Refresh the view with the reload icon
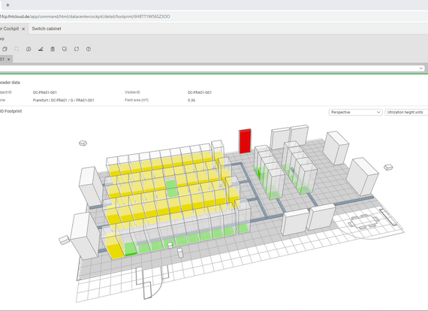 tap(77, 49)
